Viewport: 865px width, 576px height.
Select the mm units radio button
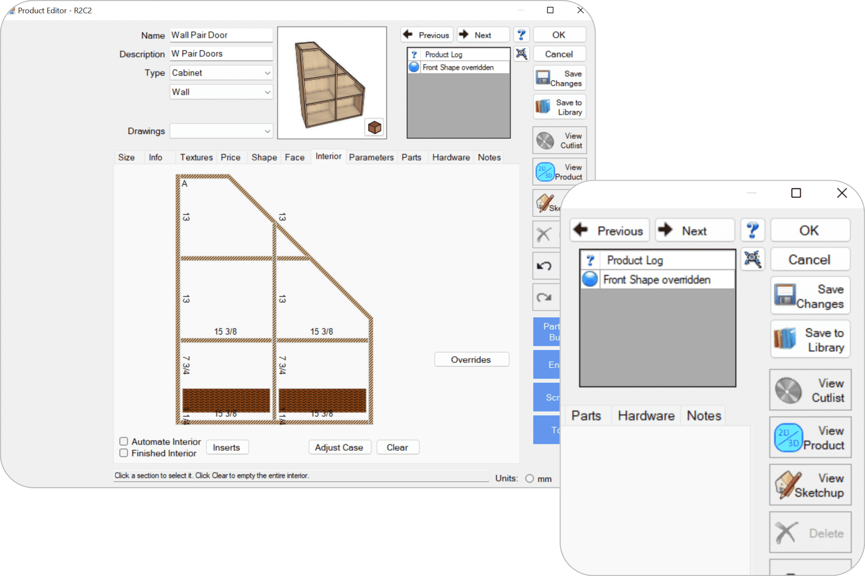529,479
